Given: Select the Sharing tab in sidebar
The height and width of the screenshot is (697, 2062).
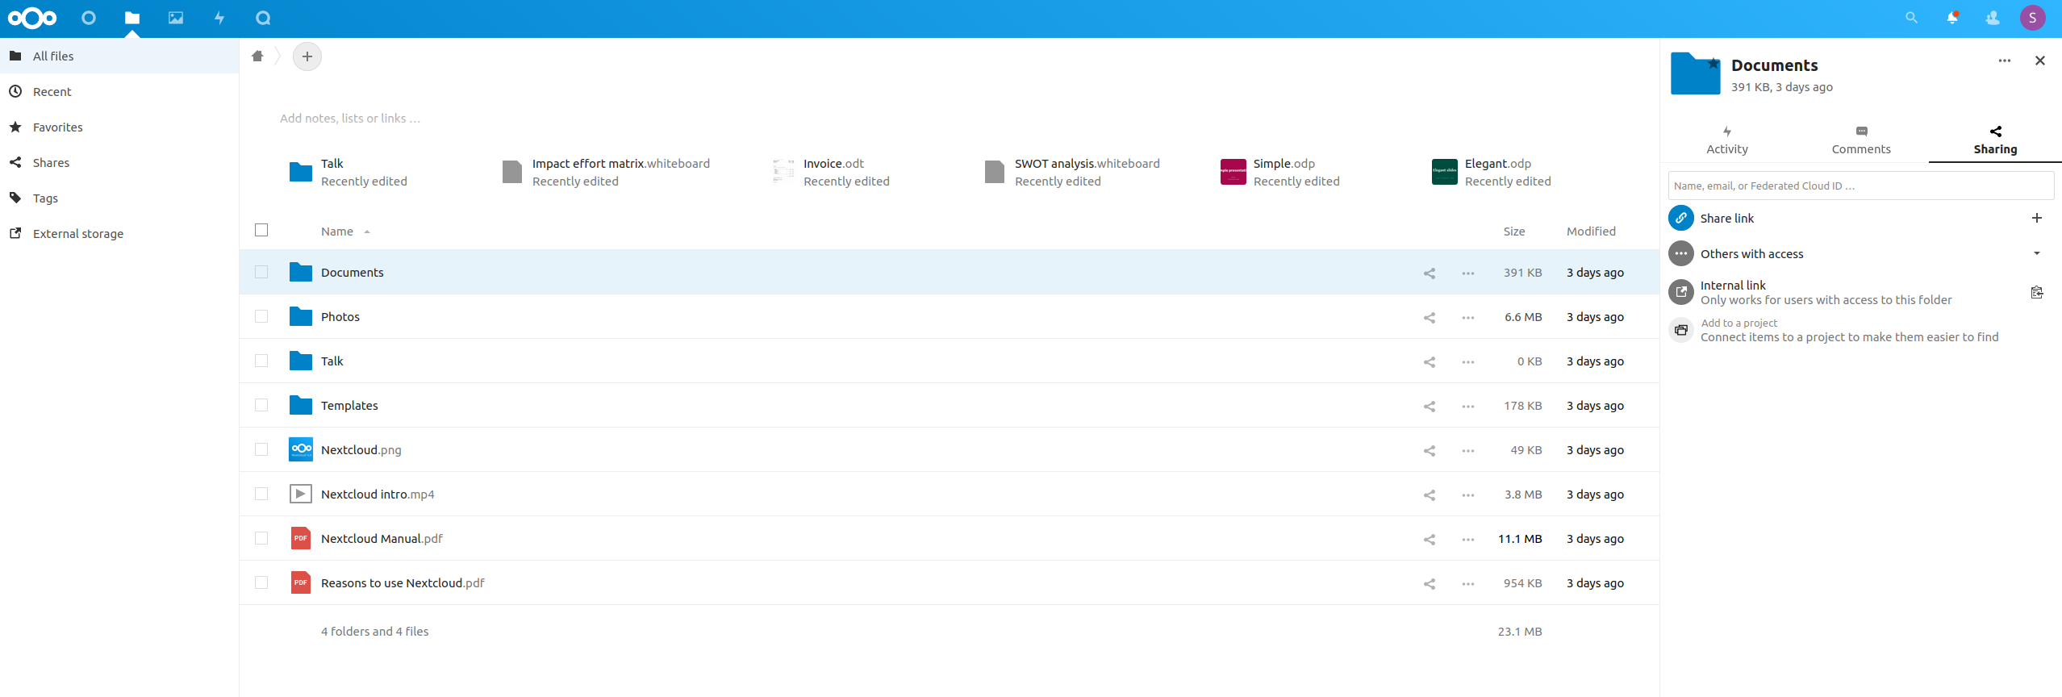Looking at the screenshot, I should [x=1995, y=140].
